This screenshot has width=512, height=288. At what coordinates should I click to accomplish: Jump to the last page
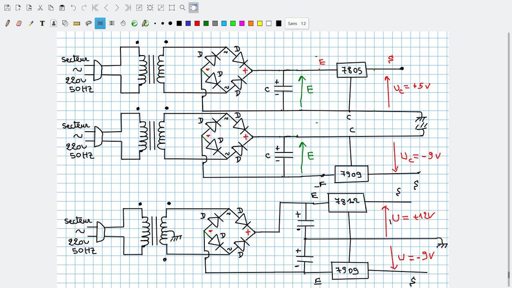click(x=128, y=8)
